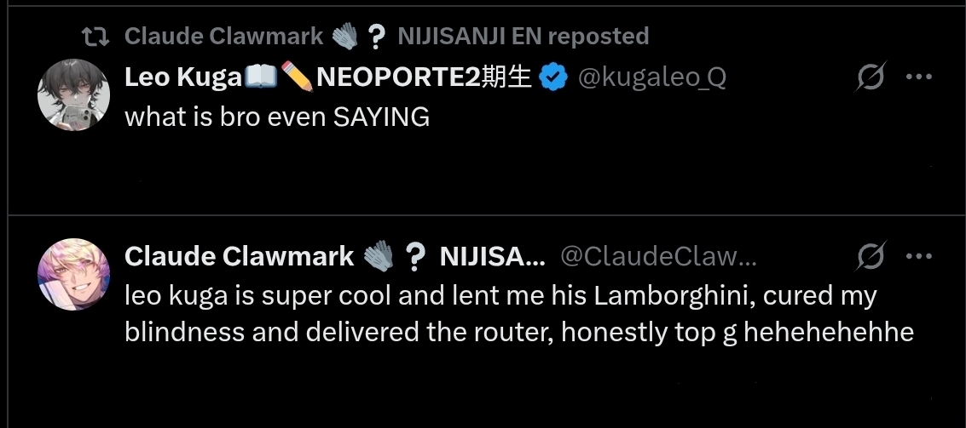Open the more options menu on Claude Clawmark's post
The width and height of the screenshot is (966, 428).
point(919,256)
